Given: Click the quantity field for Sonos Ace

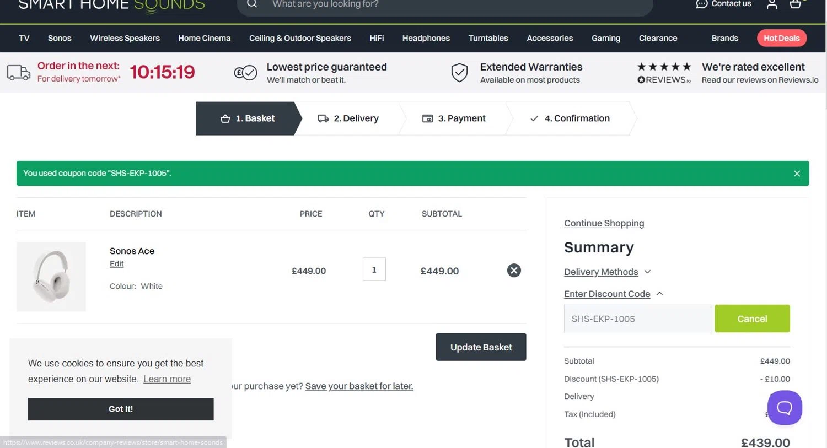Looking at the screenshot, I should point(374,269).
